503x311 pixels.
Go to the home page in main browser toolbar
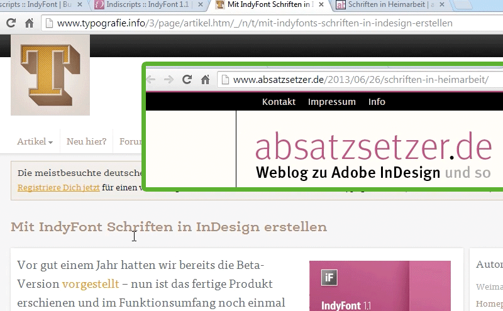tap(29, 23)
